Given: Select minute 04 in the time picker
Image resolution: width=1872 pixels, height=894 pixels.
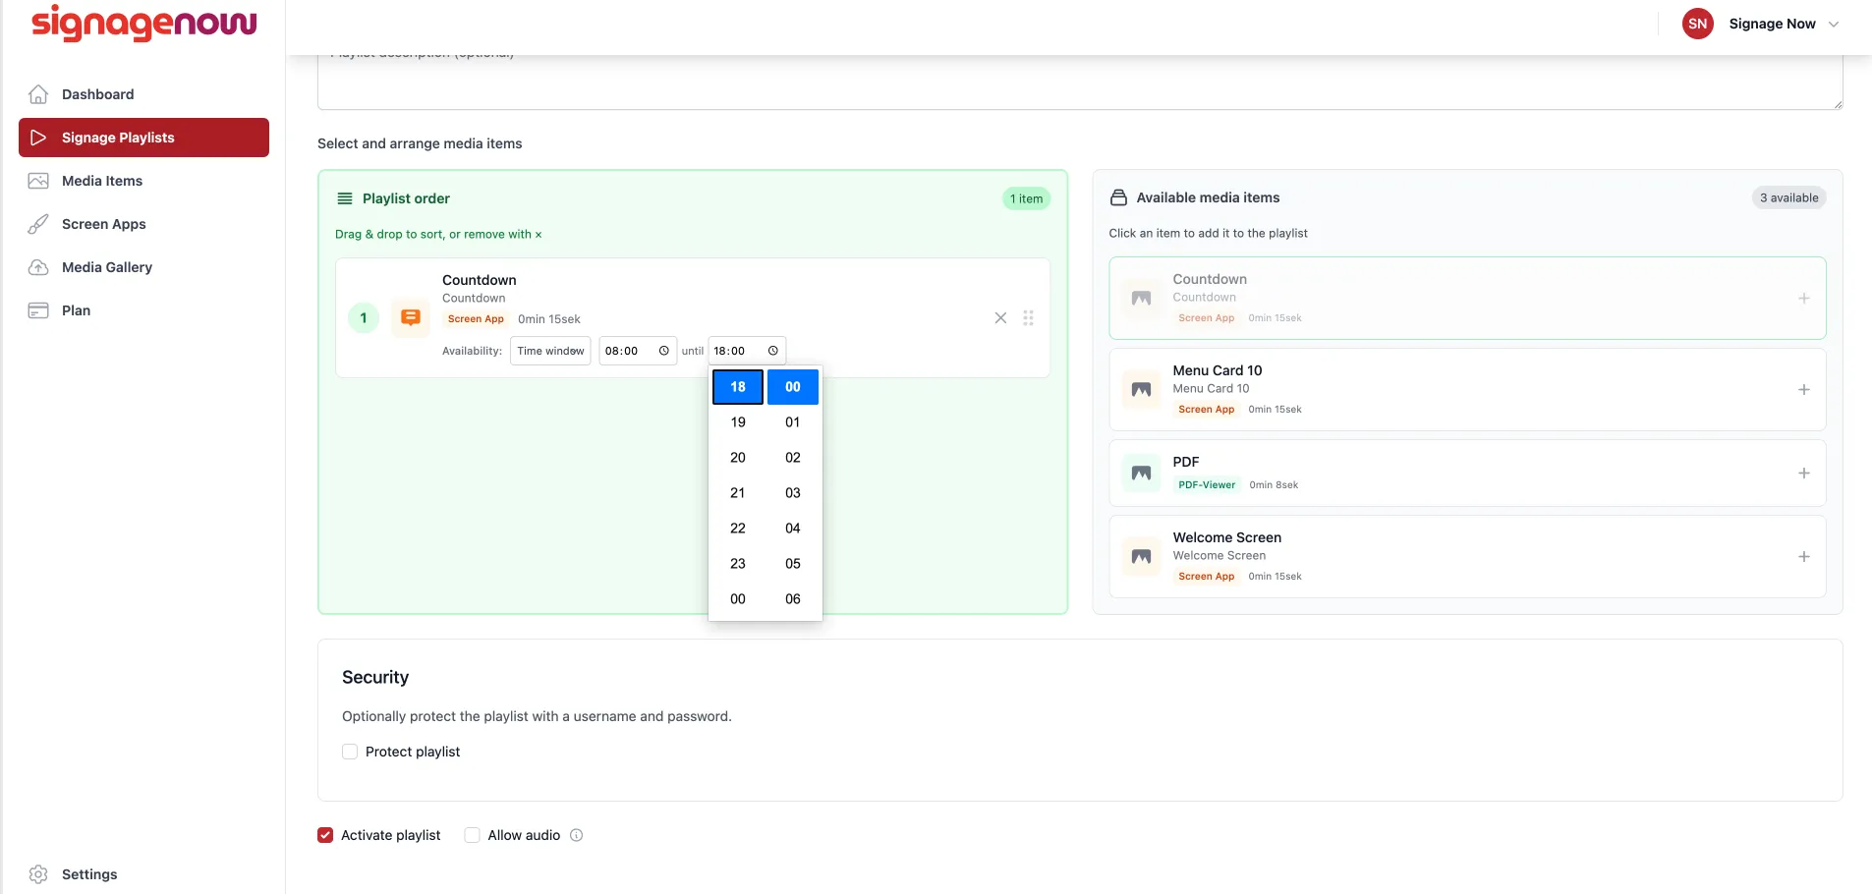Looking at the screenshot, I should 793,529.
